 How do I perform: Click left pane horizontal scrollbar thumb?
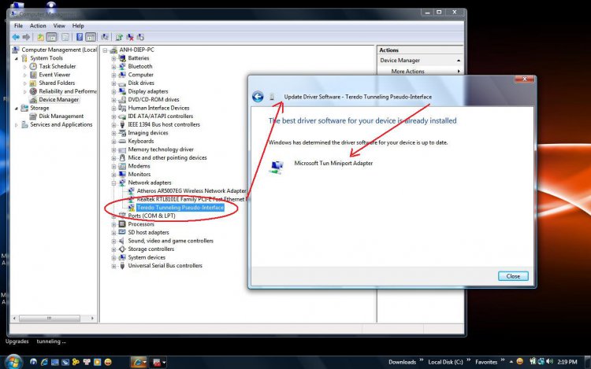click(x=50, y=318)
